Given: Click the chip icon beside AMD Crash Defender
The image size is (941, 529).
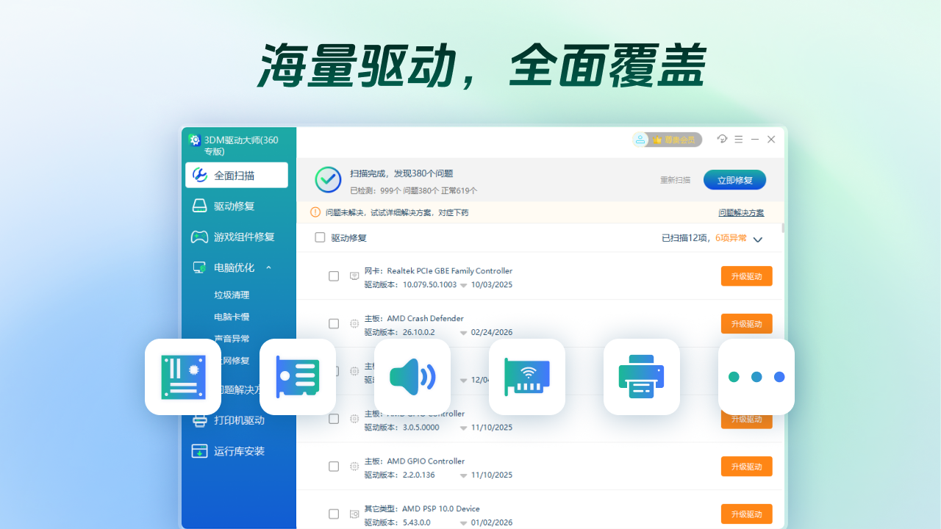Looking at the screenshot, I should coord(354,323).
